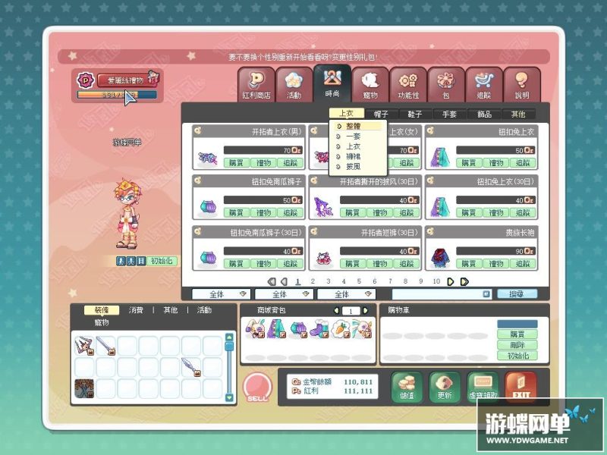This screenshot has width=607, height=455.
Task: Open the 帽子 hat category dropdown
Action: 382,114
